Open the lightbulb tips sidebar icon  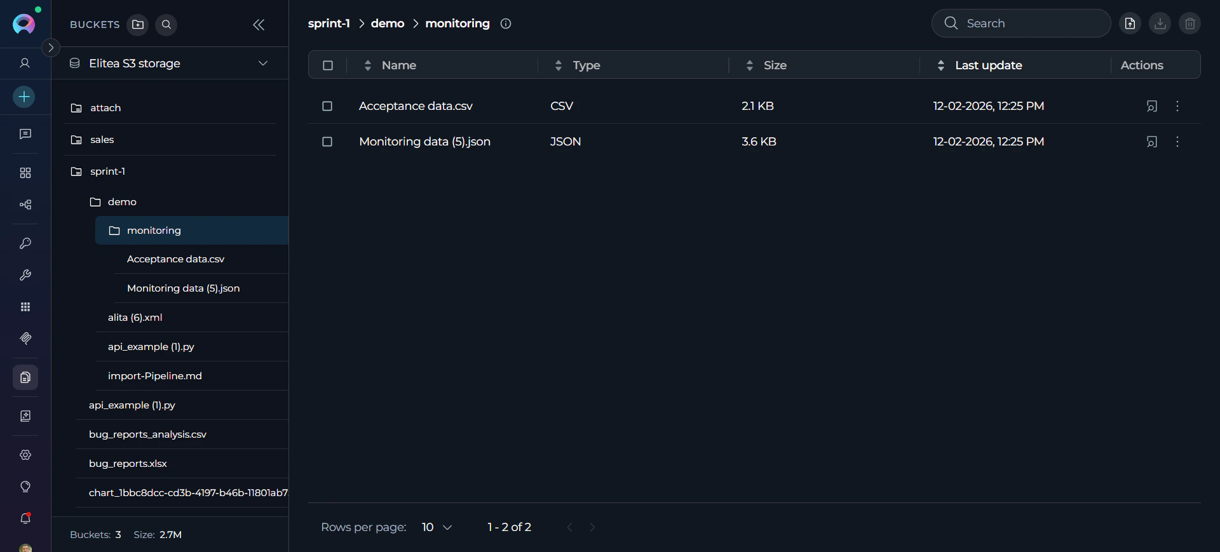point(25,487)
